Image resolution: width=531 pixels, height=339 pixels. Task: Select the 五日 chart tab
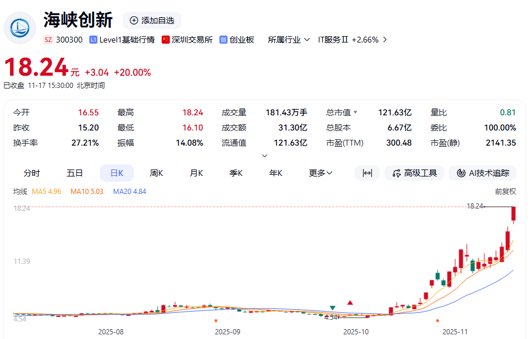pyautogui.click(x=75, y=173)
